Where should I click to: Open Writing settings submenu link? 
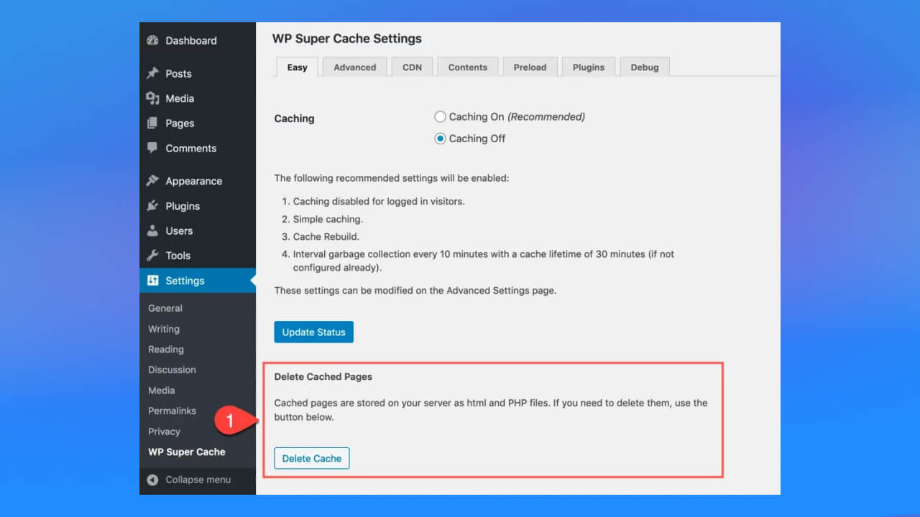(x=164, y=329)
